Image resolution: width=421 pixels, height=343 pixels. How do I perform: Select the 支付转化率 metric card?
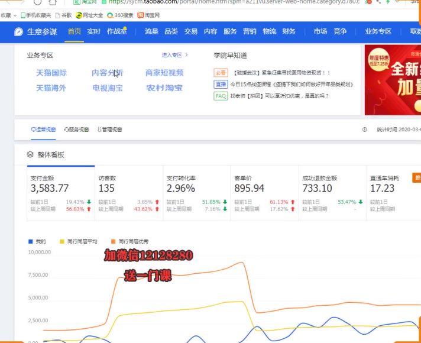click(197, 193)
